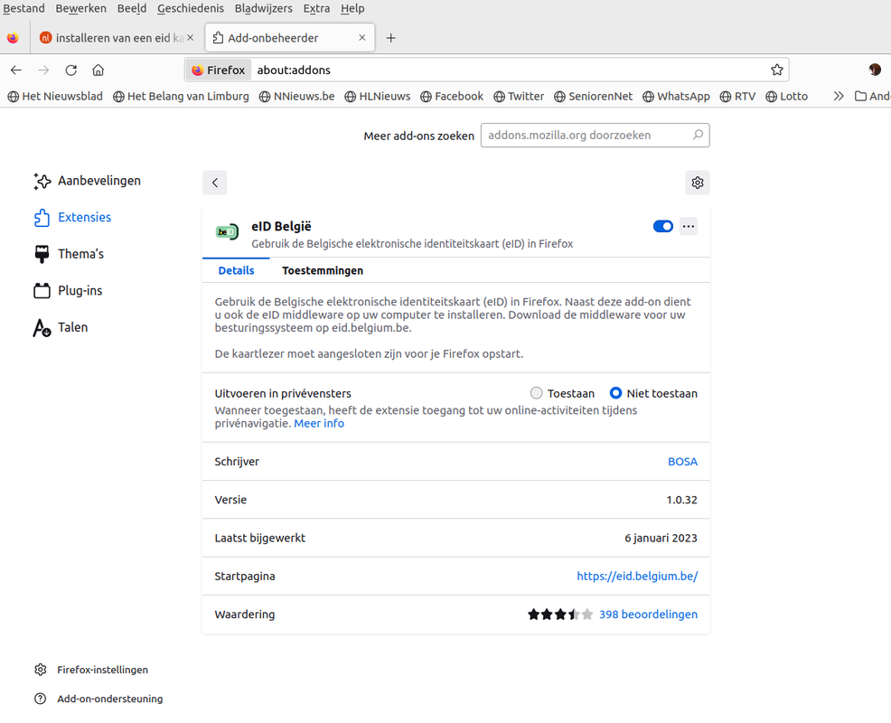Open the SeniorenNet bookmark
The width and height of the screenshot is (891, 723).
pyautogui.click(x=593, y=96)
